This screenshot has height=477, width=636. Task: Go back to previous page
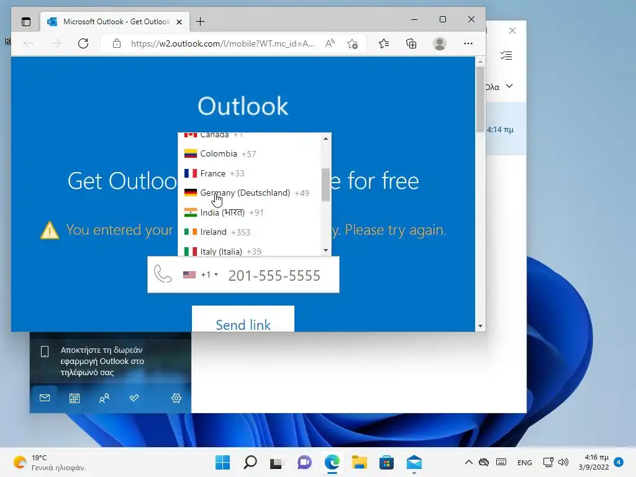pyautogui.click(x=29, y=43)
